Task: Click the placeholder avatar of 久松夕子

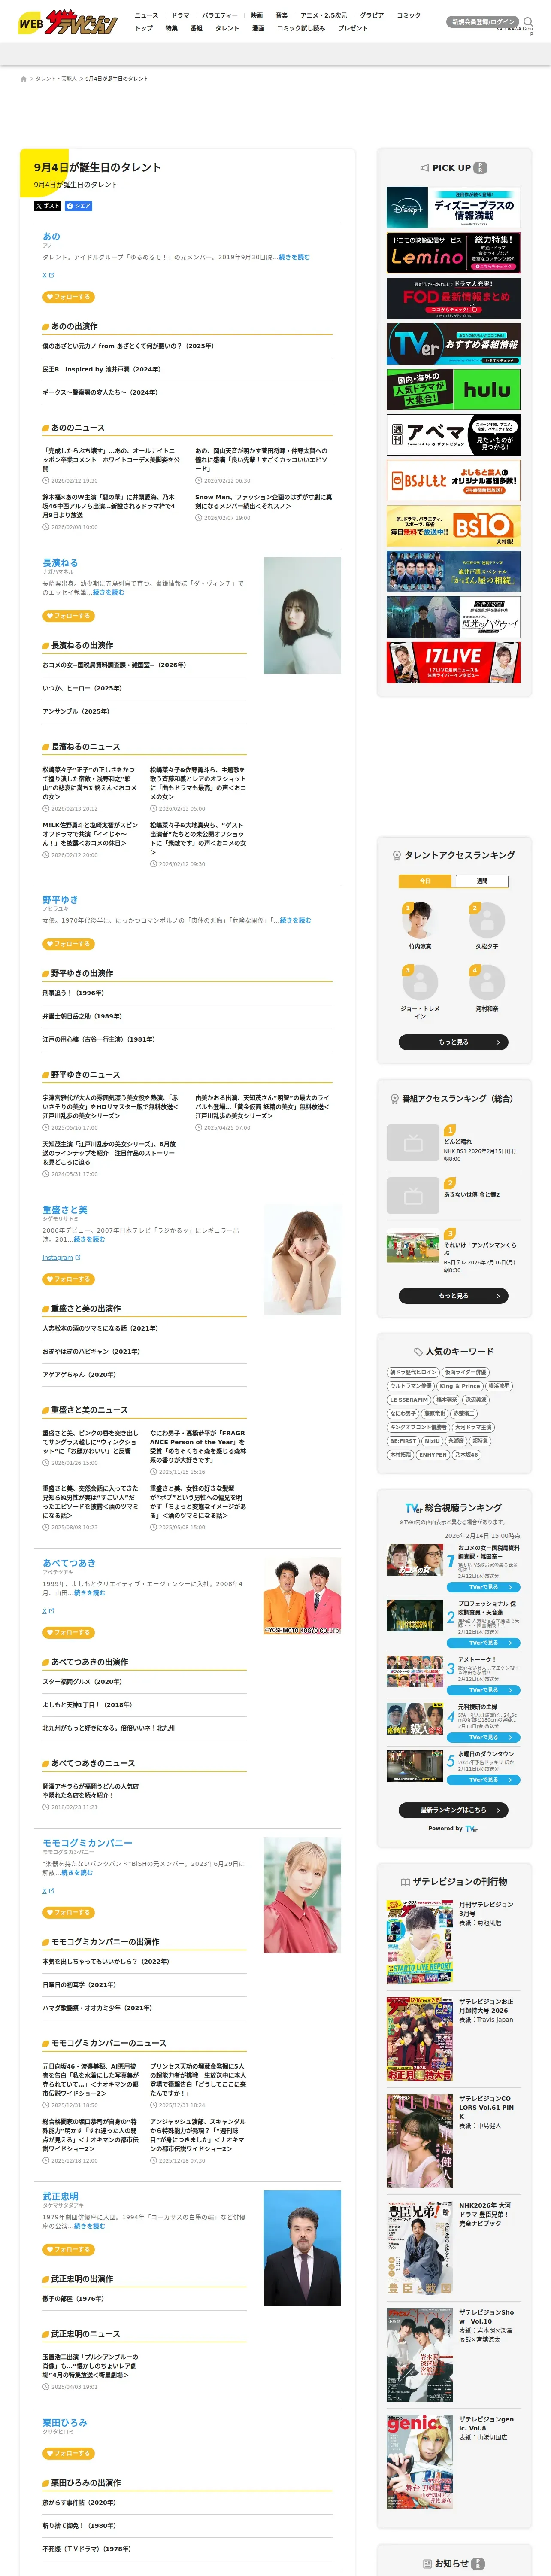Action: click(x=487, y=920)
